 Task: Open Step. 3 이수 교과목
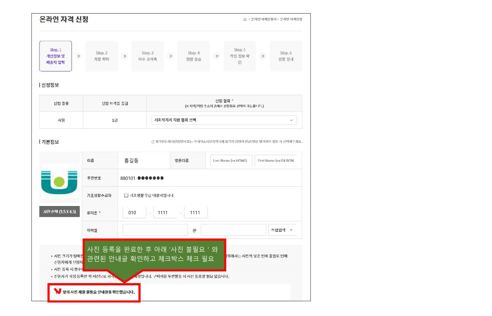148,56
